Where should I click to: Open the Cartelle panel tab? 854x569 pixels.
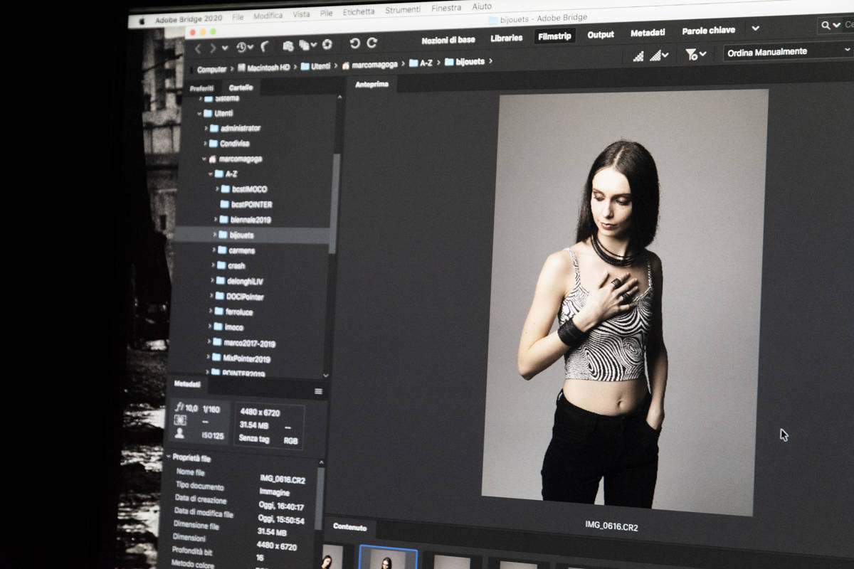coord(241,87)
